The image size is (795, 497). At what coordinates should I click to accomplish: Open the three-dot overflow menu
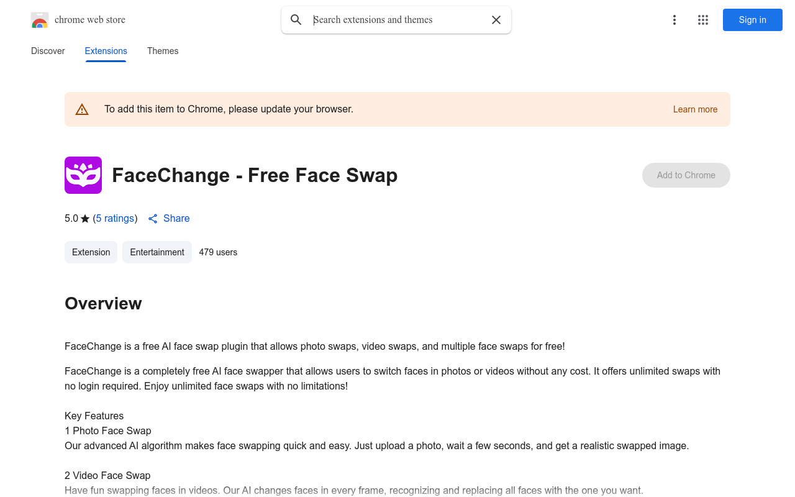pos(675,20)
